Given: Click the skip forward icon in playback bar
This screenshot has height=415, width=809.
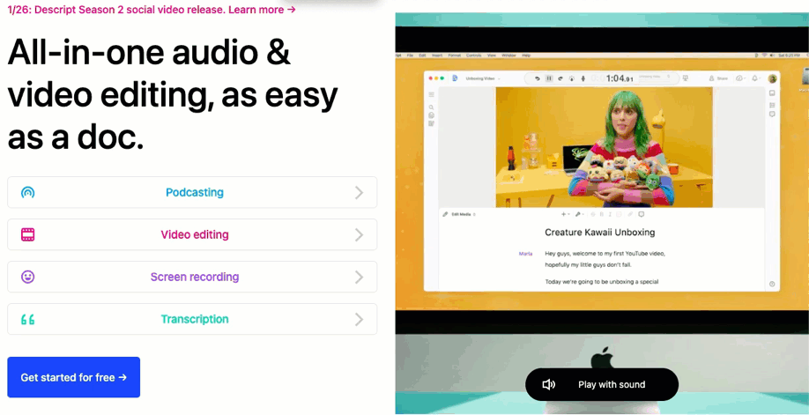Looking at the screenshot, I should pyautogui.click(x=560, y=78).
